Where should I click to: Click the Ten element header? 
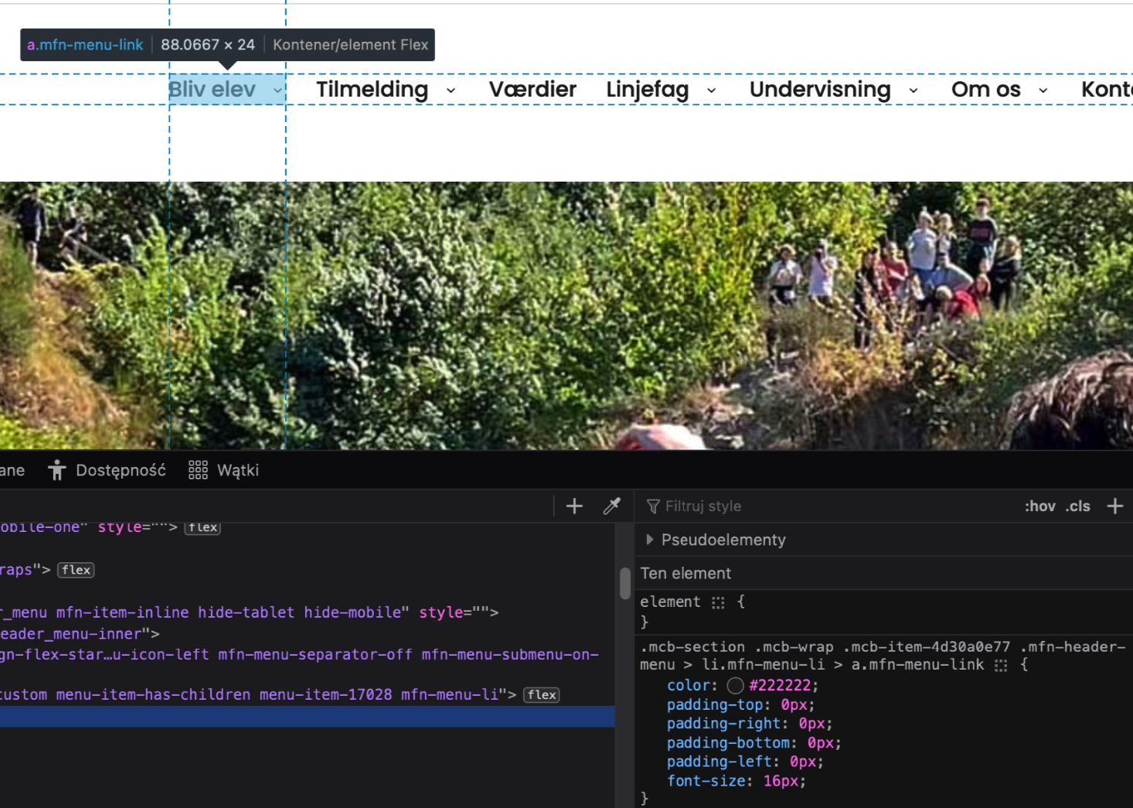pos(686,574)
